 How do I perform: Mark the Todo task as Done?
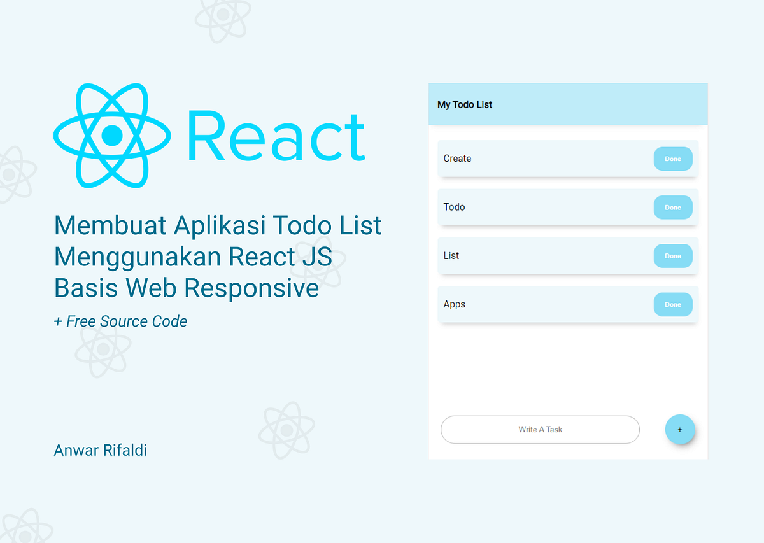673,207
